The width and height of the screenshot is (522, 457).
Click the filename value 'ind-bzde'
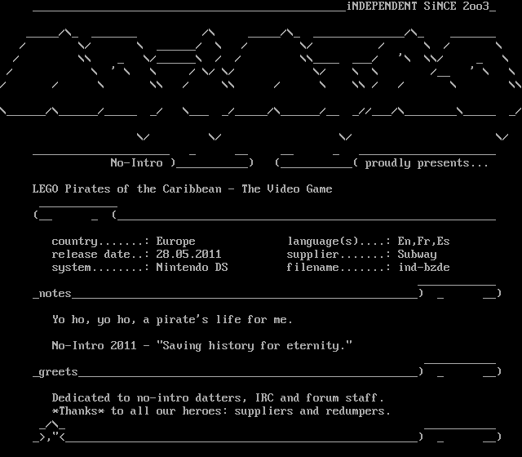(424, 267)
